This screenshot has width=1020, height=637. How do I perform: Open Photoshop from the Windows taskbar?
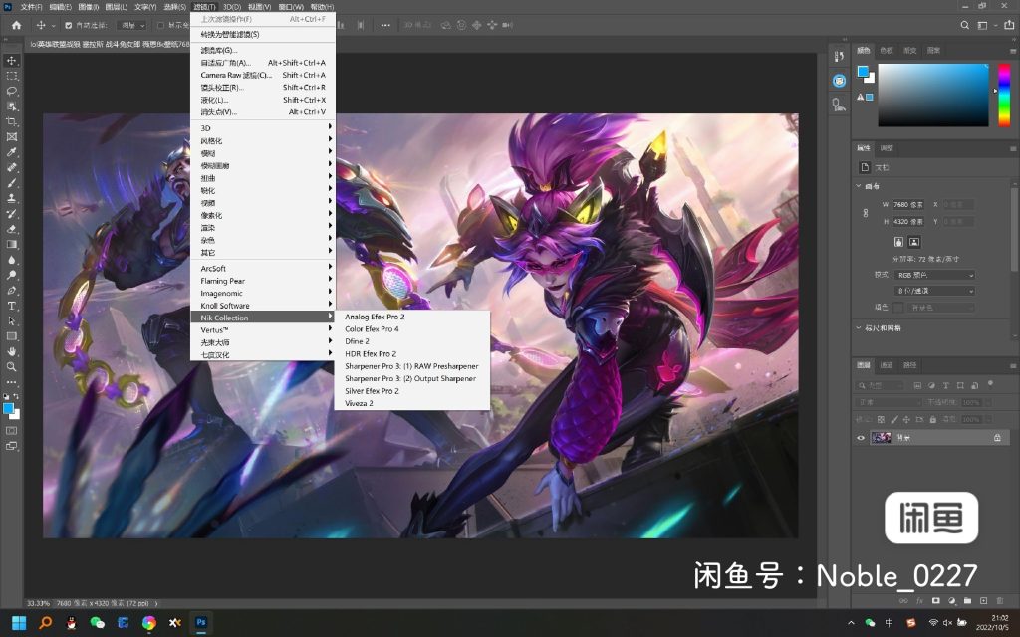point(201,623)
